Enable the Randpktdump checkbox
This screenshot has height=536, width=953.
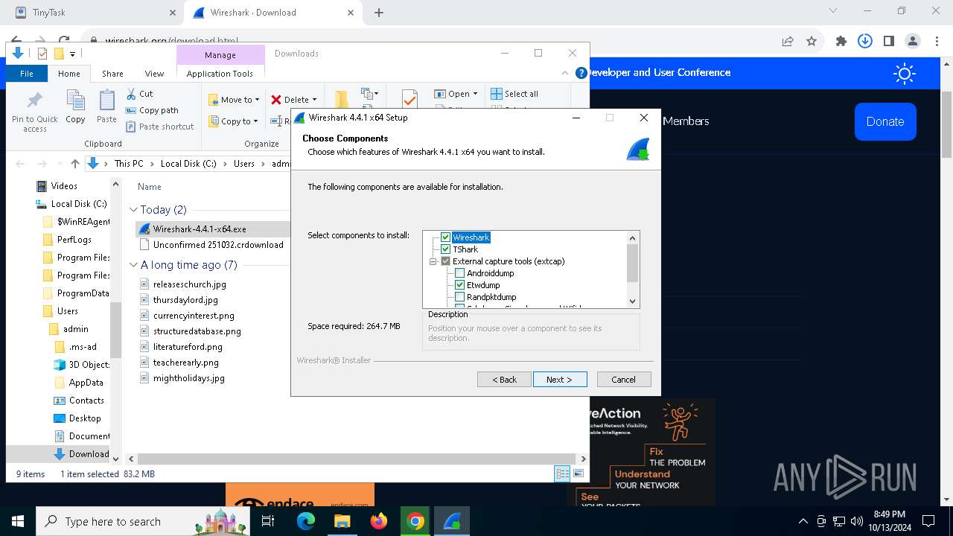click(460, 297)
